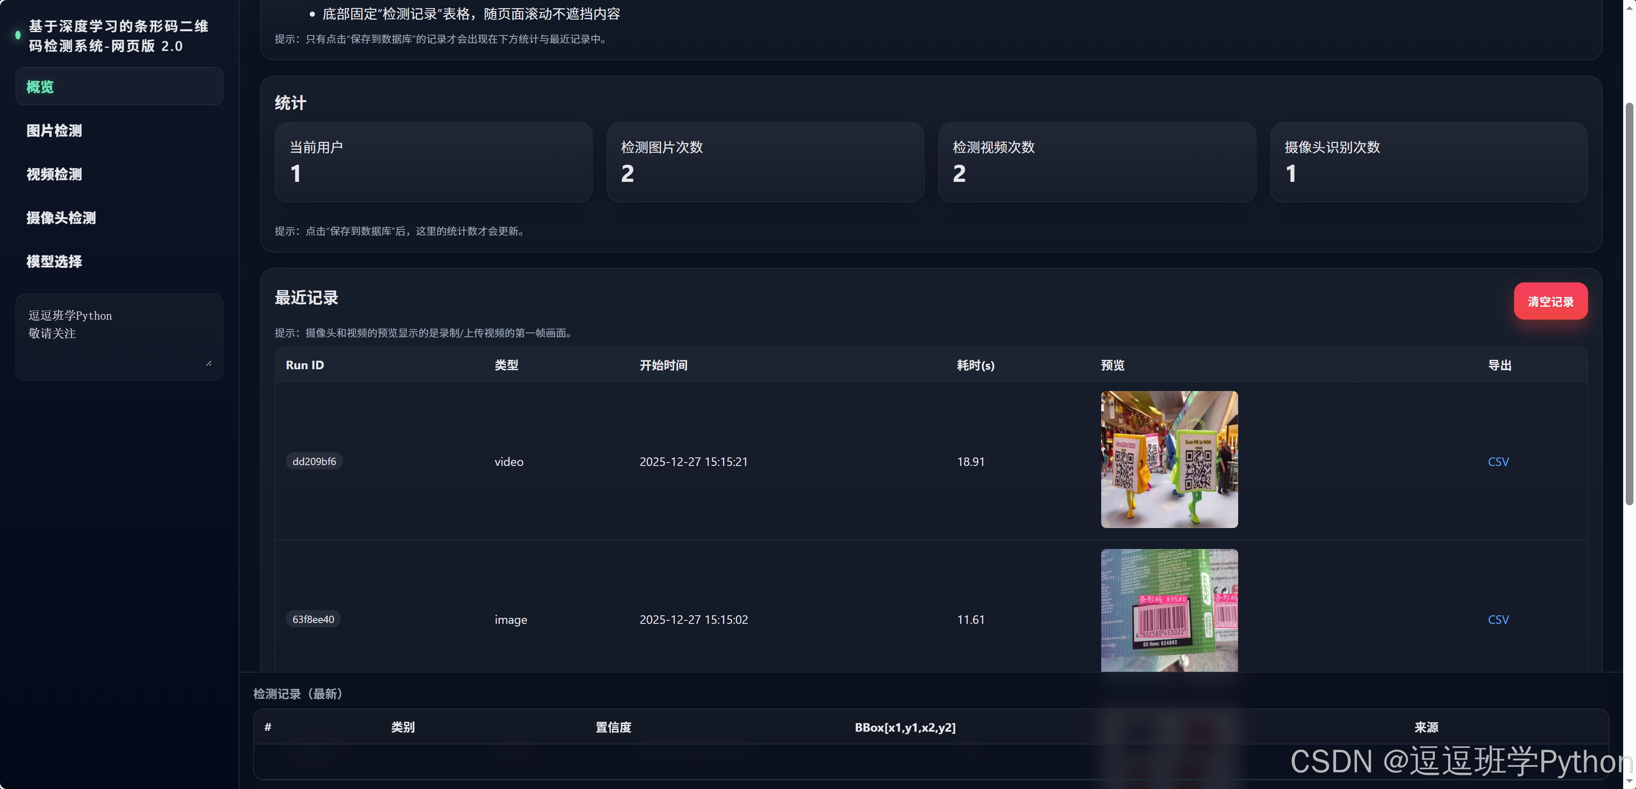The height and width of the screenshot is (789, 1636).
Task: Click the red 清空记录 button
Action: point(1550,301)
